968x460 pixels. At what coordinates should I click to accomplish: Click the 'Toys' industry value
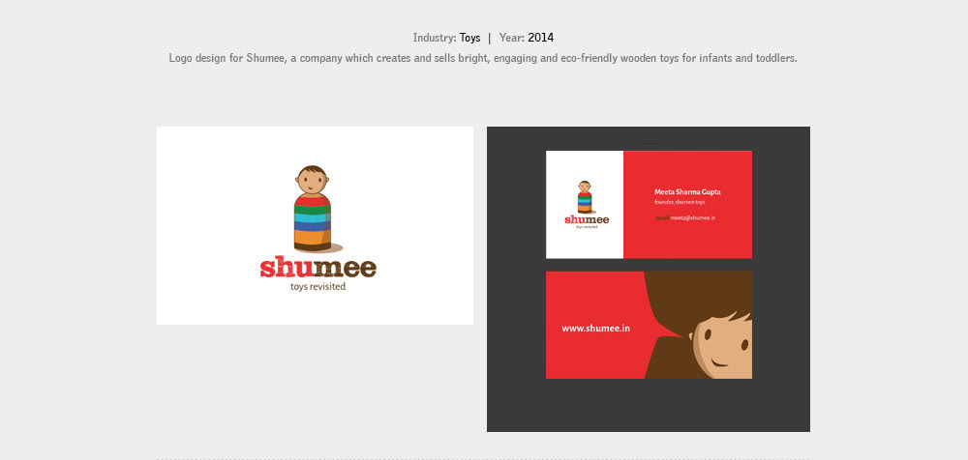(469, 39)
